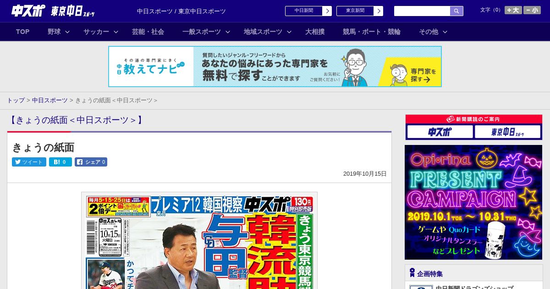Click the 東京中日スポーツ header logo
Viewport: 550px width, 289px height.
tap(73, 11)
